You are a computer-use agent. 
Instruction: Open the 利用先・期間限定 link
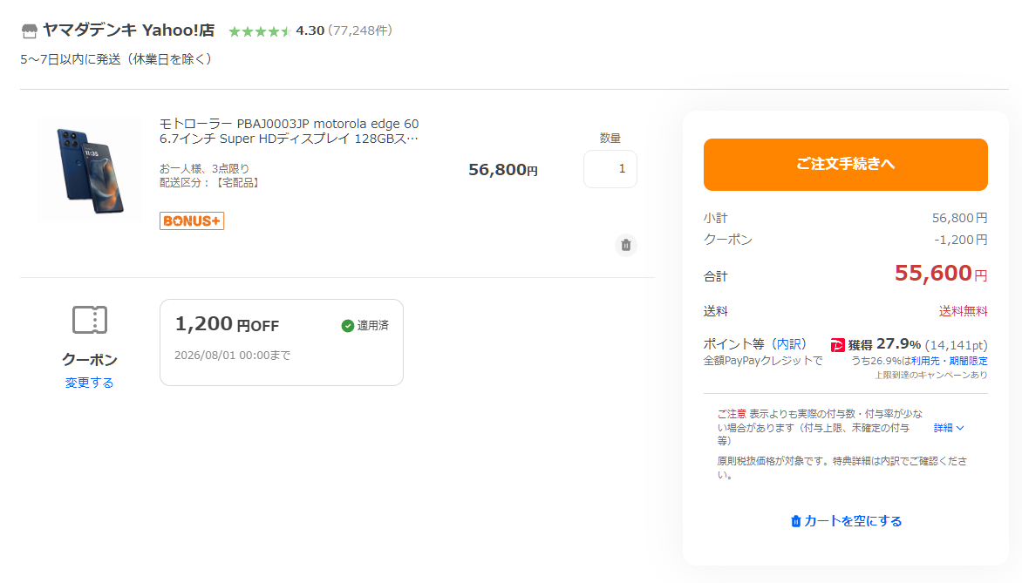click(x=949, y=361)
